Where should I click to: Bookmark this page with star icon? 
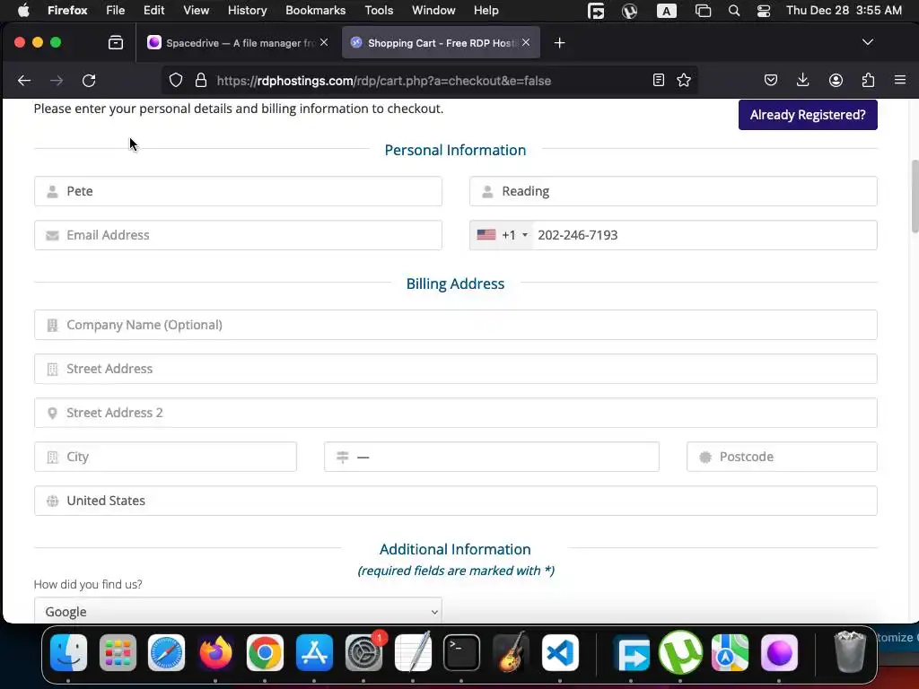683,80
